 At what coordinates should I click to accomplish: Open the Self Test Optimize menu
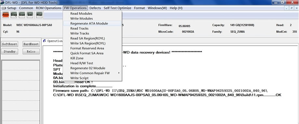pyautogui.click(x=117, y=8)
